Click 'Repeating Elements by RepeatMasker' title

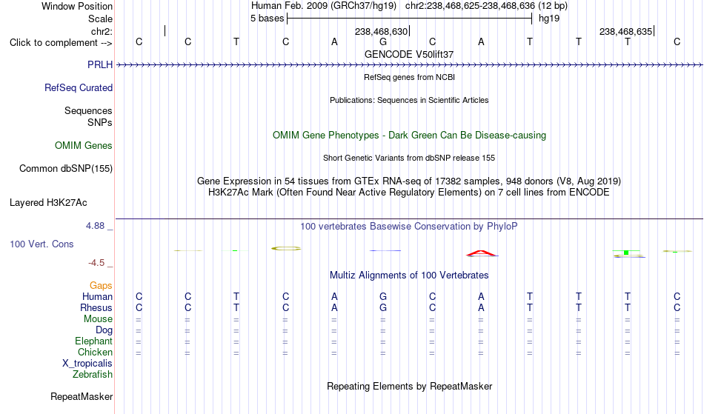click(409, 386)
